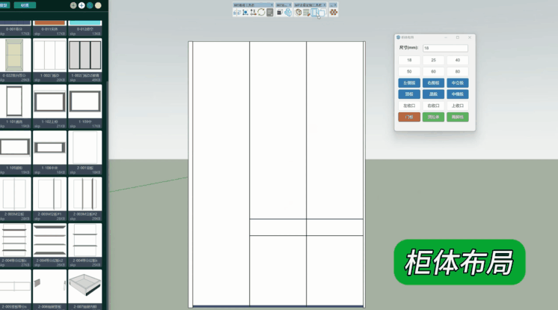Click the cabinet layout tool icon in toolbar
Viewport: 558px width, 310px height.
(313, 12)
